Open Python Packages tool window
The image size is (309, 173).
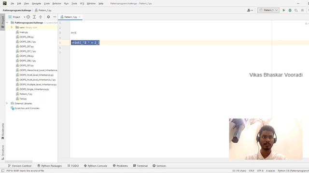click(x=49, y=166)
